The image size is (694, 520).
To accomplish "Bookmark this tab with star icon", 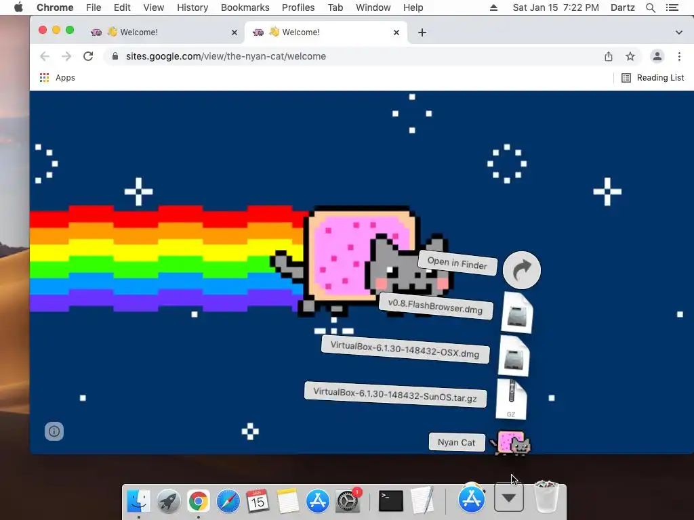I will pos(630,56).
